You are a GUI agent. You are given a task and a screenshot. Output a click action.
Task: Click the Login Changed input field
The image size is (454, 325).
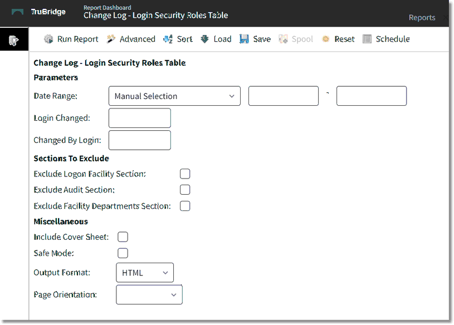point(139,118)
